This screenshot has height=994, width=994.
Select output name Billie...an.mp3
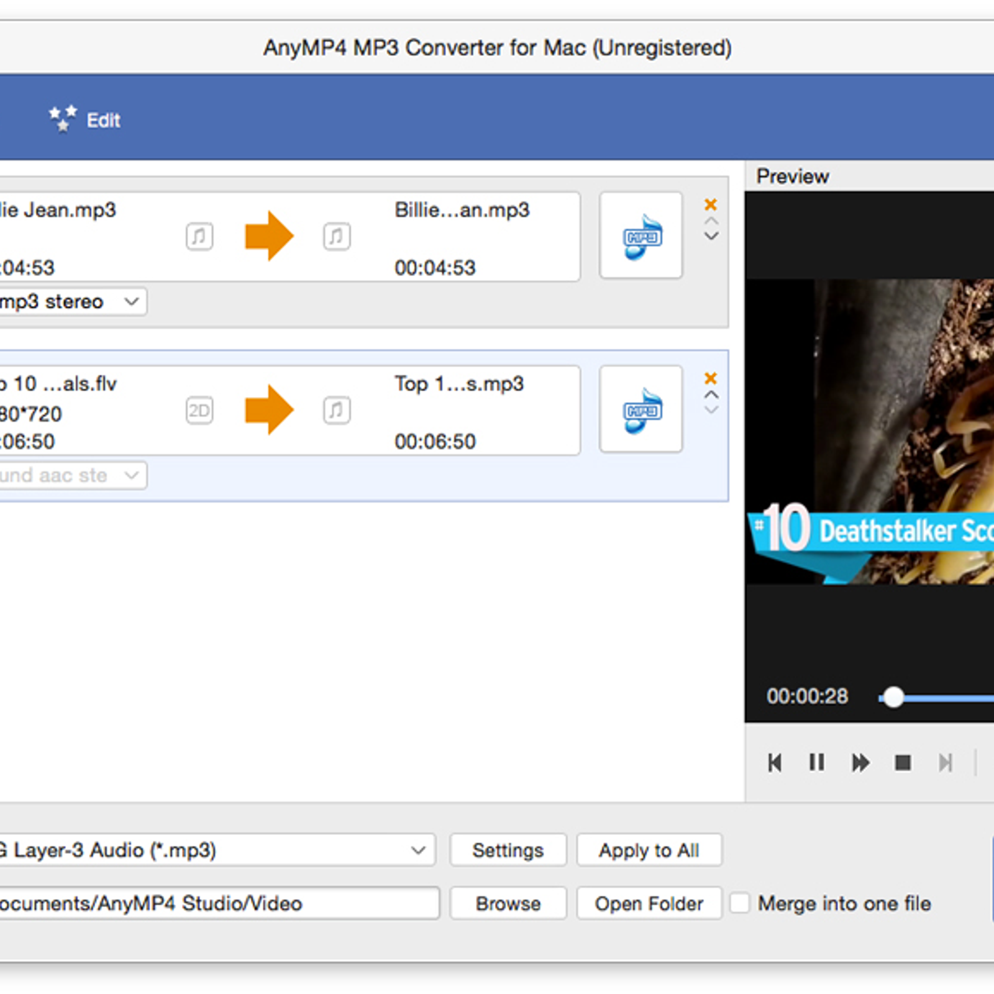click(462, 210)
